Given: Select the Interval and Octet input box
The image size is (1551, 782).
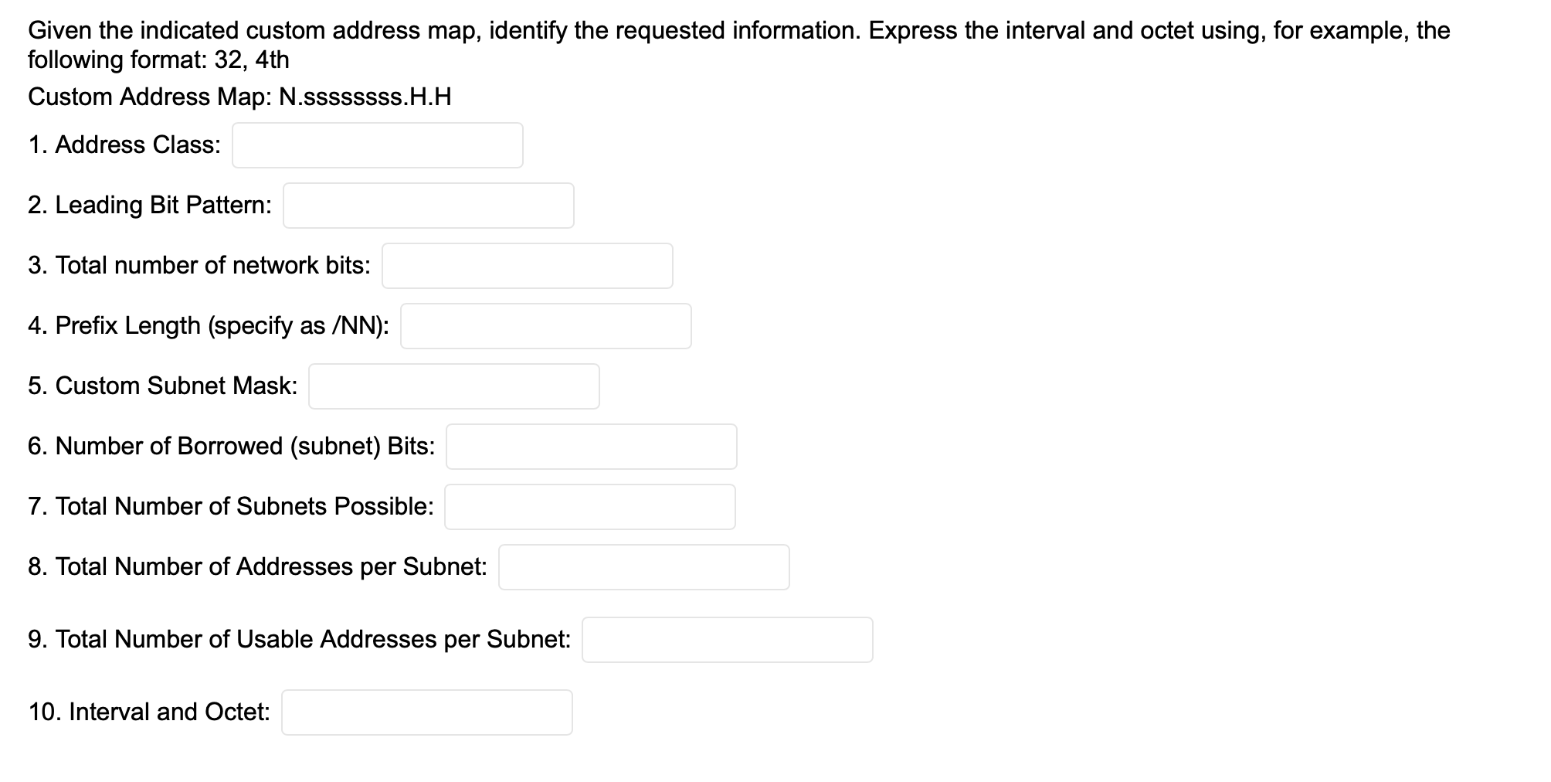Looking at the screenshot, I should tap(426, 712).
